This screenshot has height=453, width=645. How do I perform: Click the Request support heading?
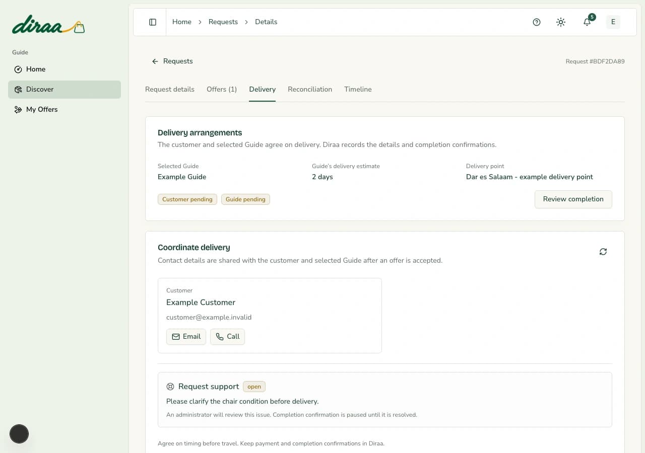pyautogui.click(x=209, y=387)
